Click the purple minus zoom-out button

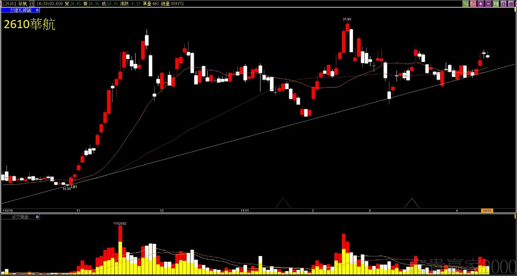[488, 4]
